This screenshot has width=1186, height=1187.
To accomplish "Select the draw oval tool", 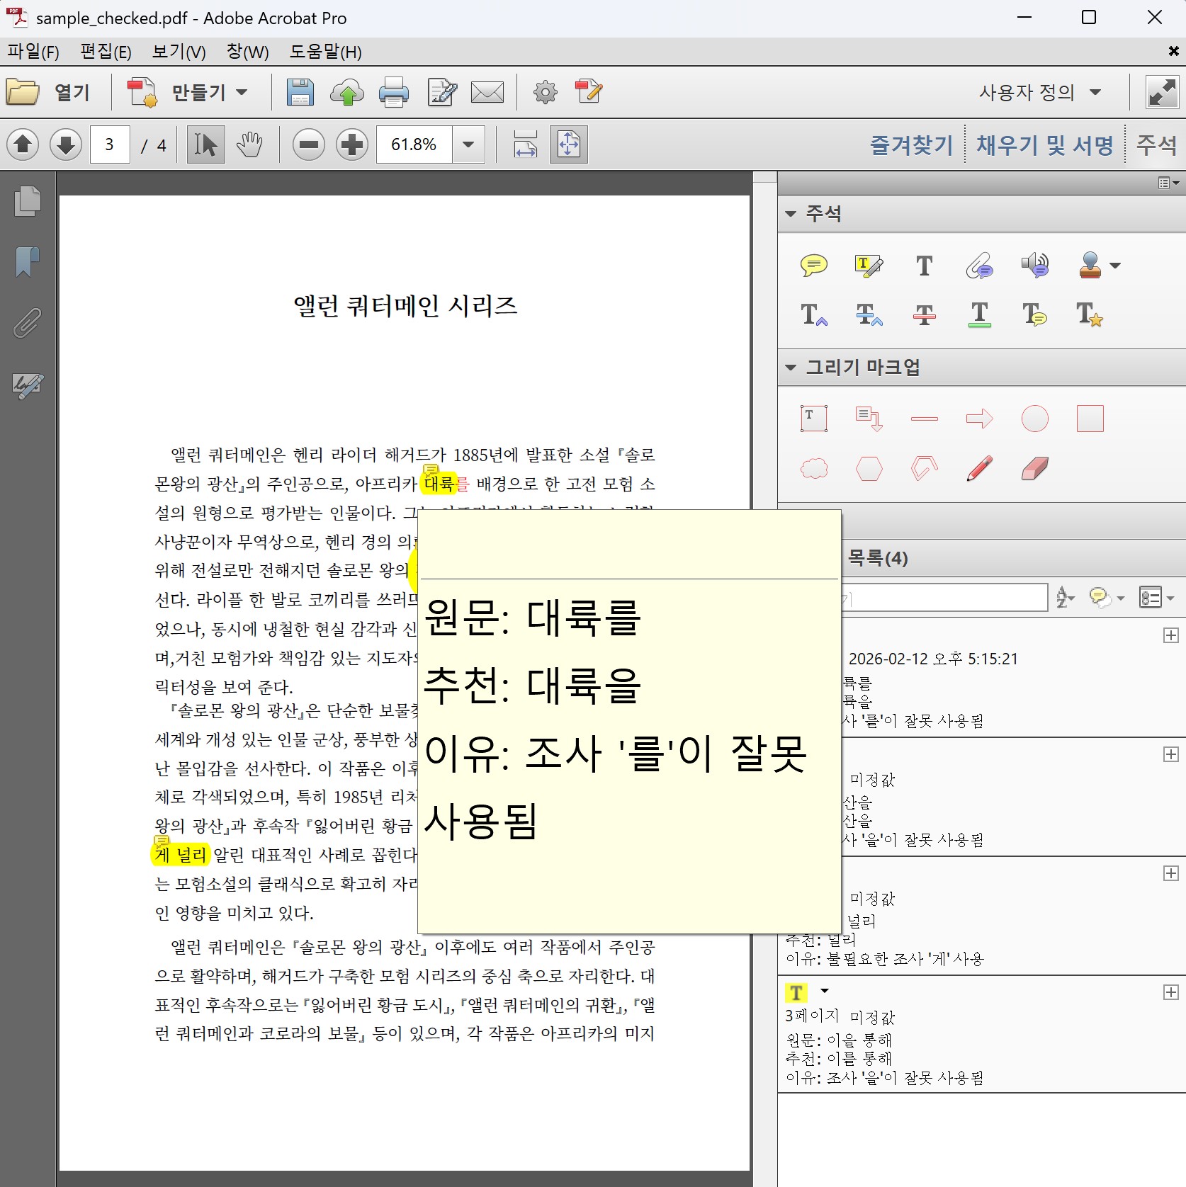I will point(1035,419).
